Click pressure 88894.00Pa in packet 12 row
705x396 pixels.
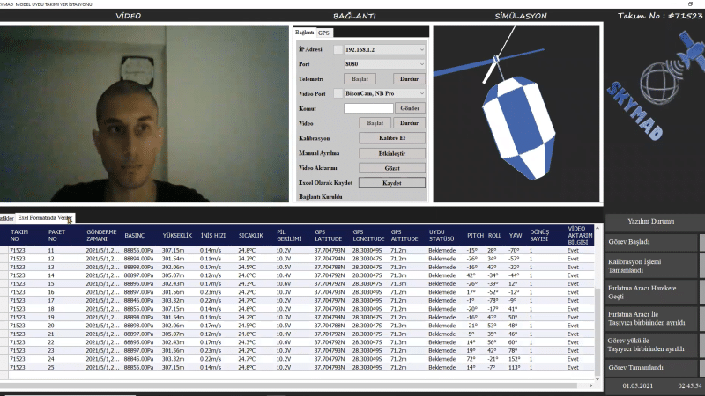click(x=139, y=259)
